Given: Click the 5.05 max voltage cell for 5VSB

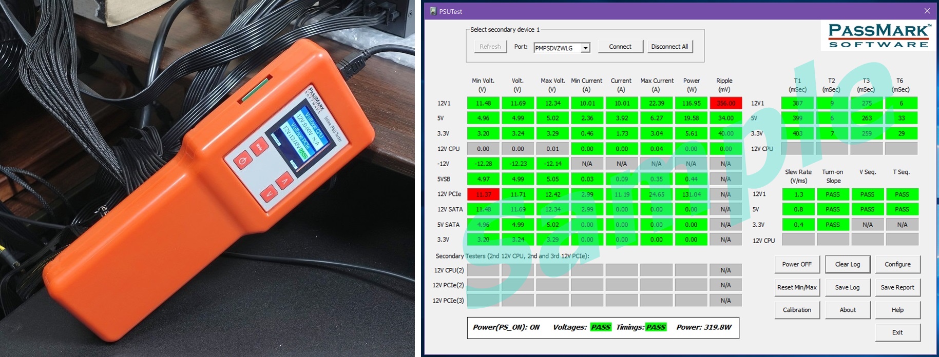Looking at the screenshot, I should (x=552, y=179).
